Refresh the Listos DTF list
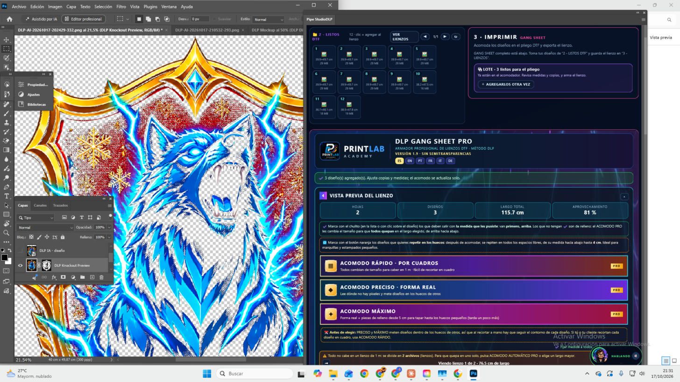The image size is (680, 382). [x=456, y=36]
